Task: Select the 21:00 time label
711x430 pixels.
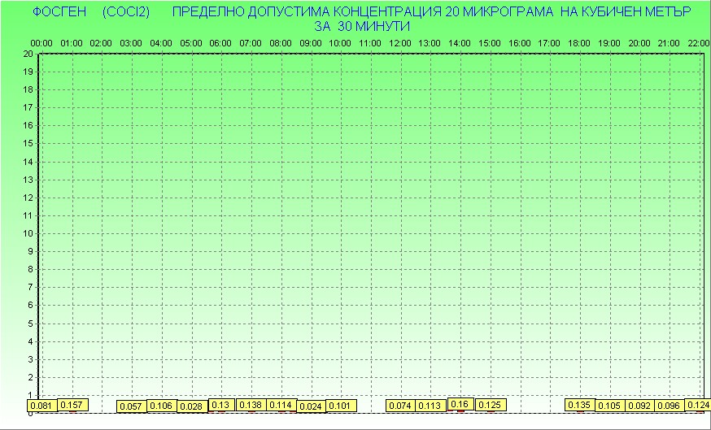Action: point(669,44)
